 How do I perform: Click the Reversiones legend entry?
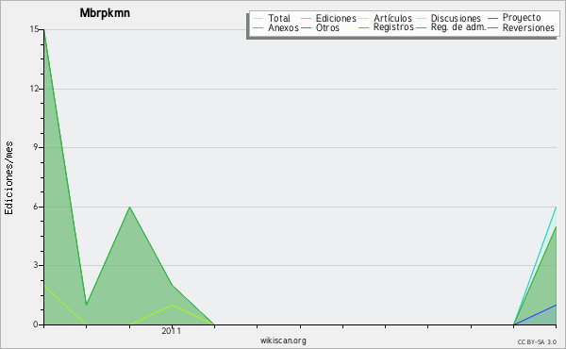click(528, 27)
